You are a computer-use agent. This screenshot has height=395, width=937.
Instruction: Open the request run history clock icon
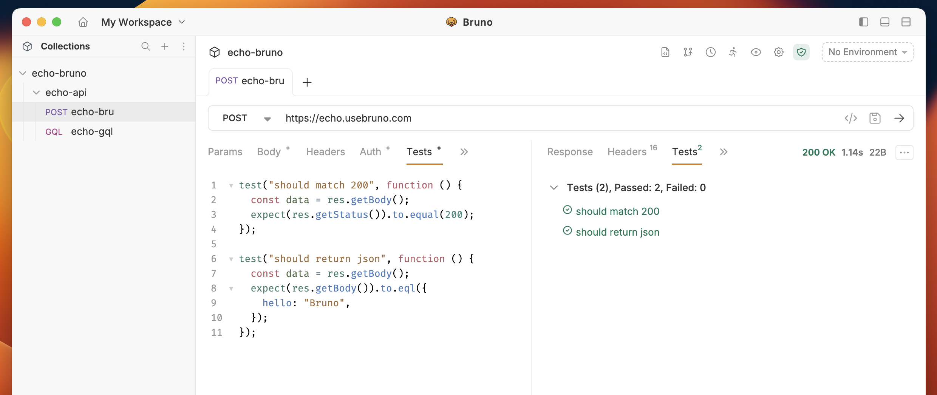pyautogui.click(x=711, y=52)
